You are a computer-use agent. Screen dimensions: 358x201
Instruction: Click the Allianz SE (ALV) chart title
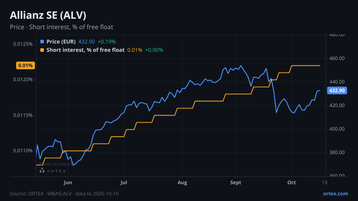pos(48,15)
